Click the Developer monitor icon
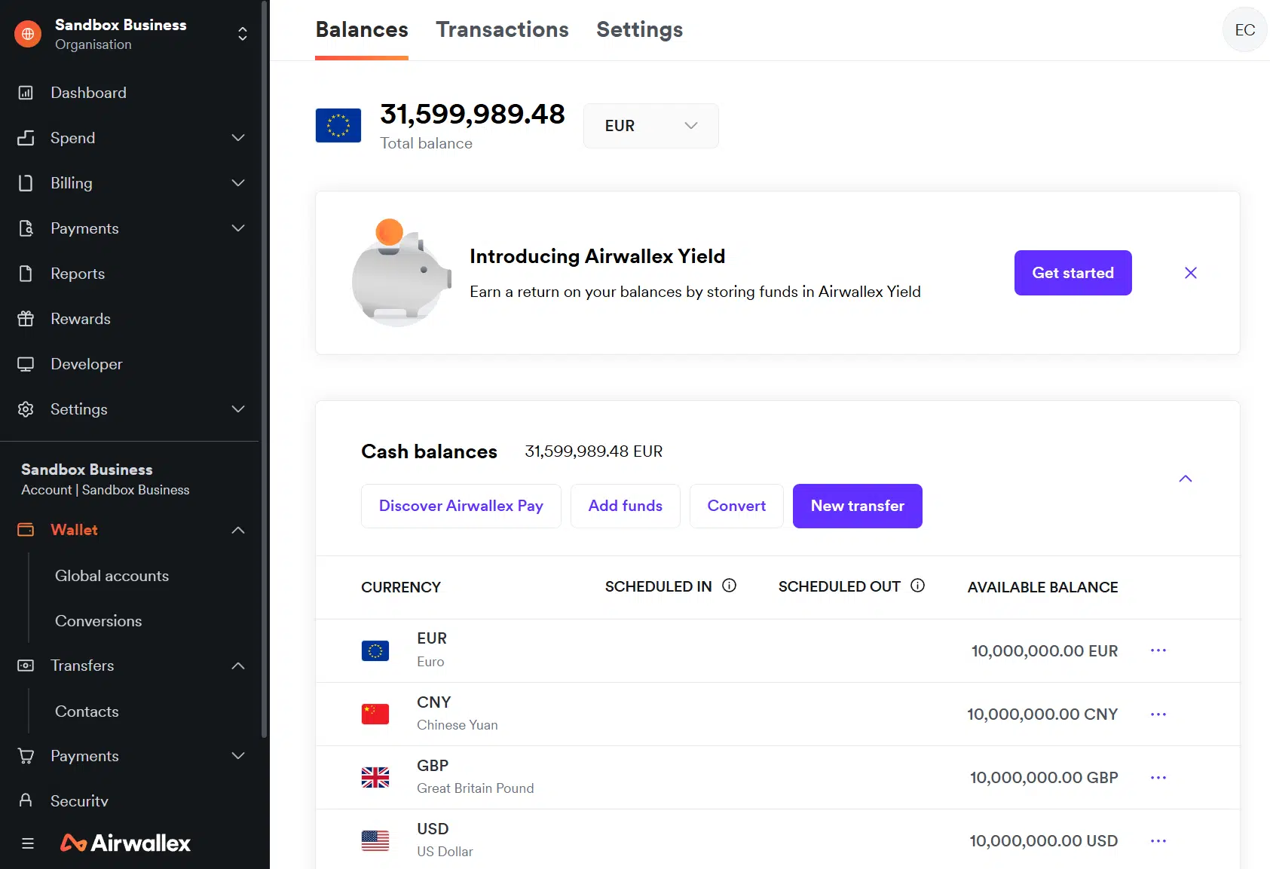The image size is (1270, 869). click(x=26, y=364)
